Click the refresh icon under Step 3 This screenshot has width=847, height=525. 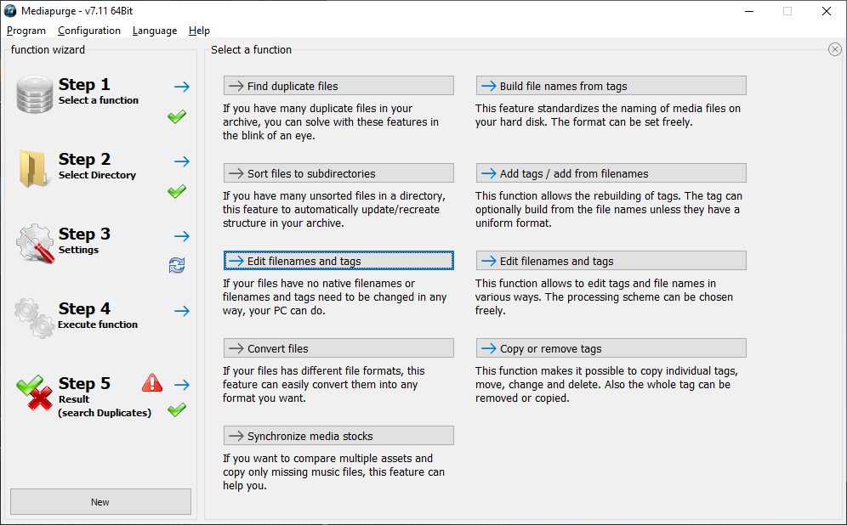(x=177, y=265)
